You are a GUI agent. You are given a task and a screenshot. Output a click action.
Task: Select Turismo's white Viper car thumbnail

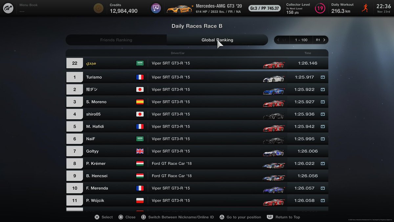pyautogui.click(x=274, y=79)
